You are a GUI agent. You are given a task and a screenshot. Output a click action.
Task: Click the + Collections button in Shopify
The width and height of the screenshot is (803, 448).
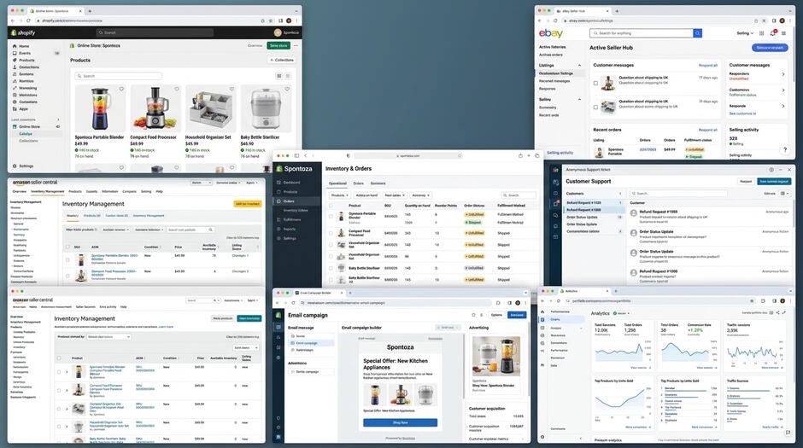[282, 60]
